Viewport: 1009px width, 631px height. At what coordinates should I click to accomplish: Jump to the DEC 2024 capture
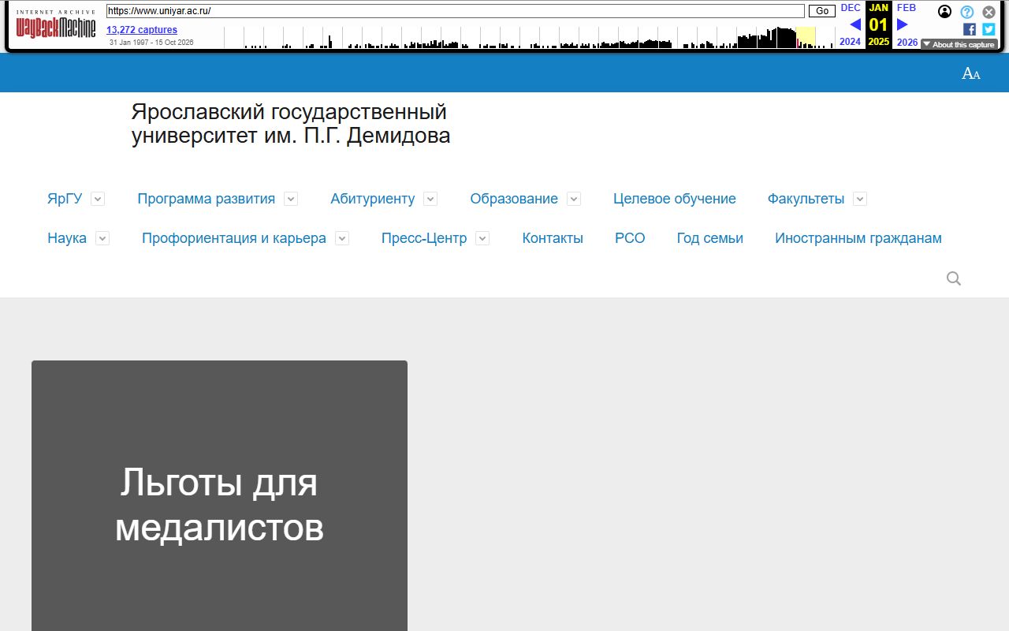[x=851, y=8]
